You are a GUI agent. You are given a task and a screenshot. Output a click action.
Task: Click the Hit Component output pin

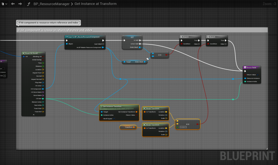point(43,89)
